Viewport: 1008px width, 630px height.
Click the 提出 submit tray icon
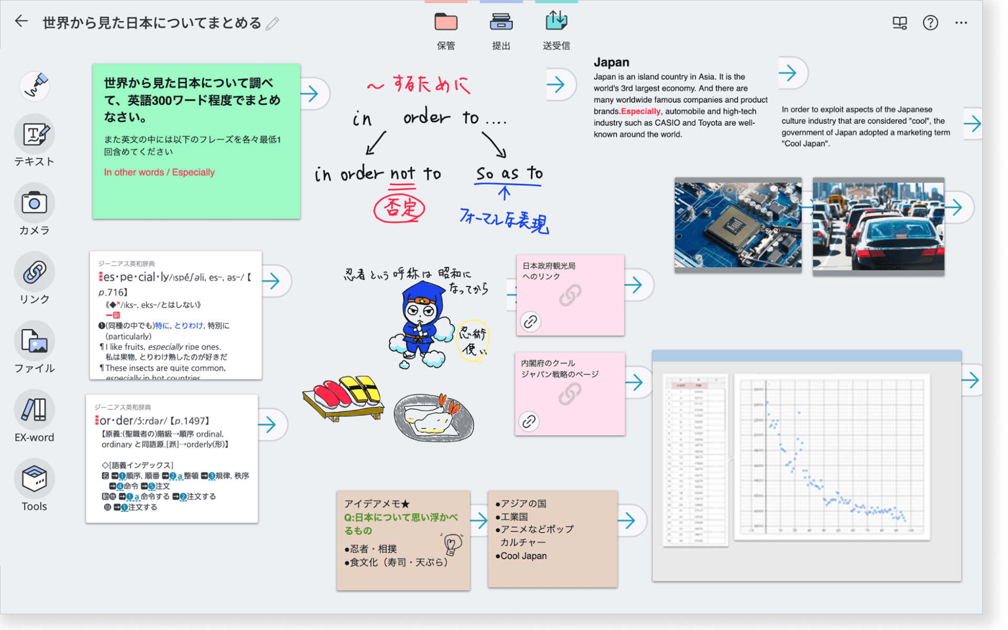pos(501,22)
